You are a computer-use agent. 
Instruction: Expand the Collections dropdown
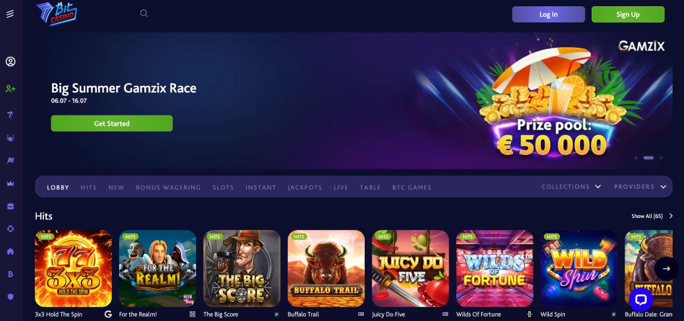571,187
